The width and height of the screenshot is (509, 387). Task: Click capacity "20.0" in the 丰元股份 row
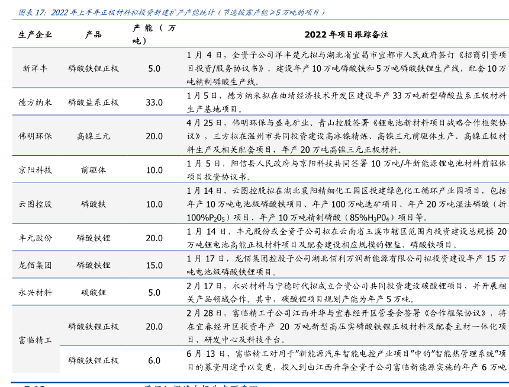tap(154, 238)
